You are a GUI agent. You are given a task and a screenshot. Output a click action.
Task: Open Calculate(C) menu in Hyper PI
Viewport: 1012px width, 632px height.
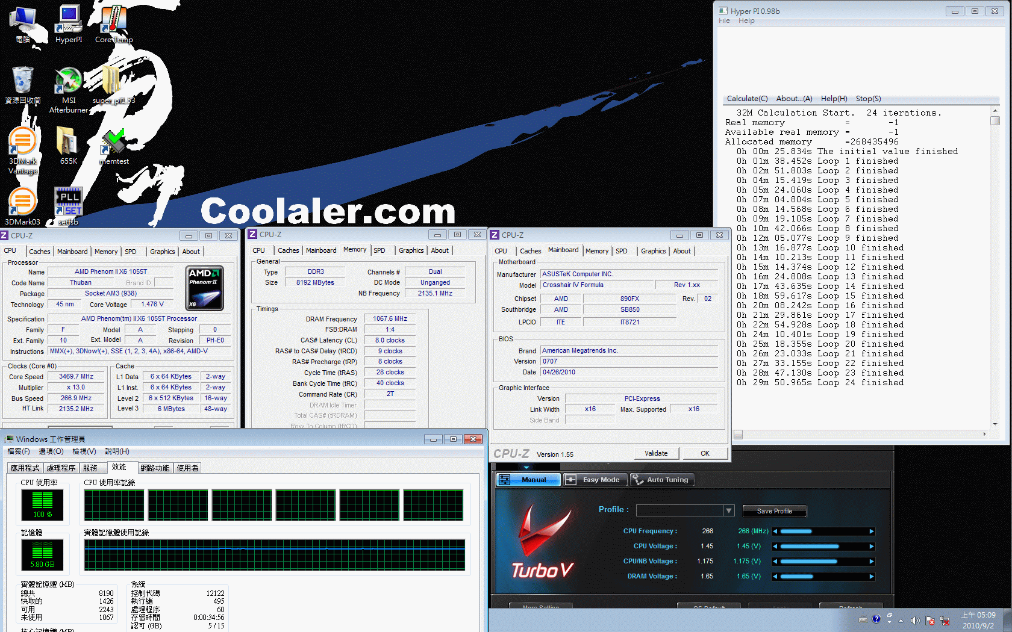pyautogui.click(x=747, y=99)
